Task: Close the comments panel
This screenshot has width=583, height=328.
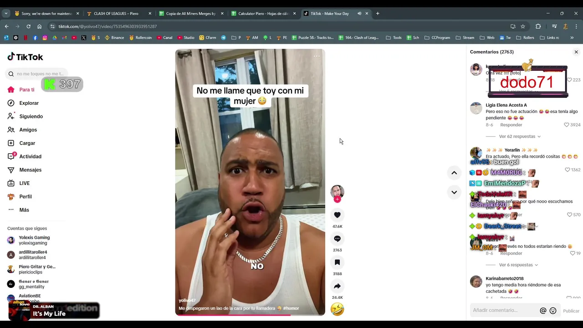Action: pos(576,52)
